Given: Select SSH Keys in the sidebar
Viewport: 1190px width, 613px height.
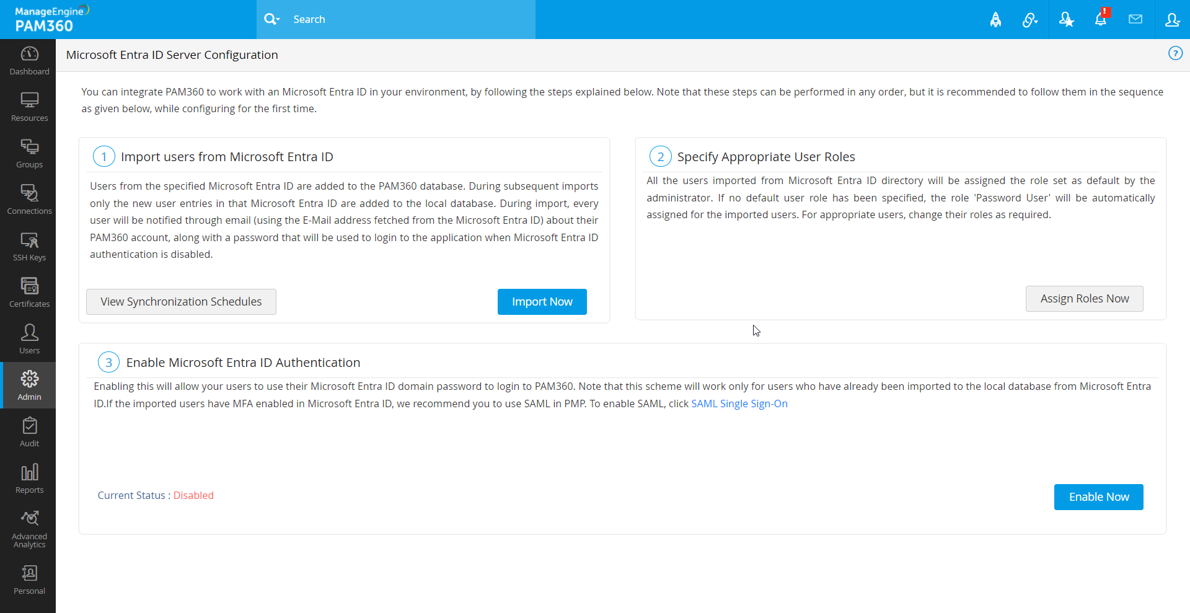Looking at the screenshot, I should coord(29,247).
